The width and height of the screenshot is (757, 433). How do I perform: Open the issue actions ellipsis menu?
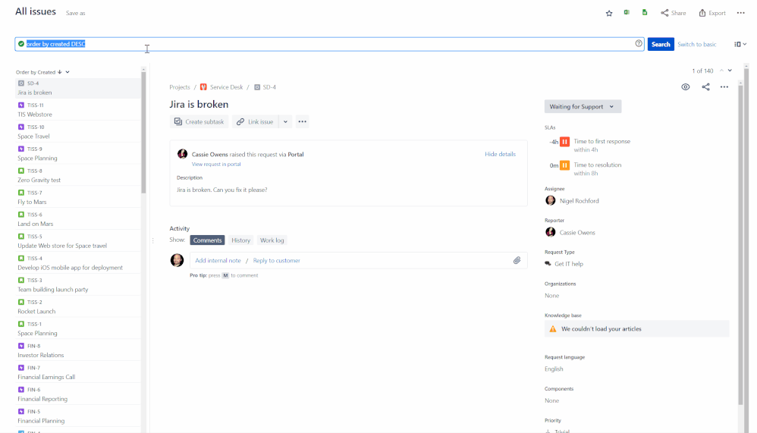click(724, 87)
